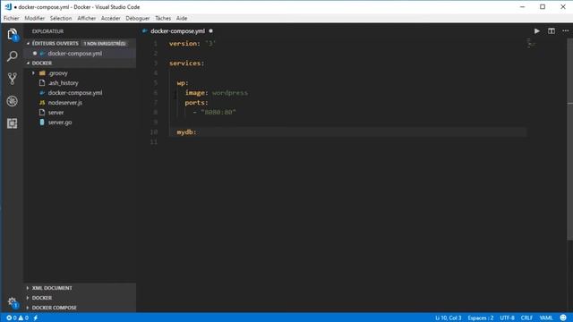Open the Sélection menu
The width and height of the screenshot is (573, 322).
[x=61, y=18]
